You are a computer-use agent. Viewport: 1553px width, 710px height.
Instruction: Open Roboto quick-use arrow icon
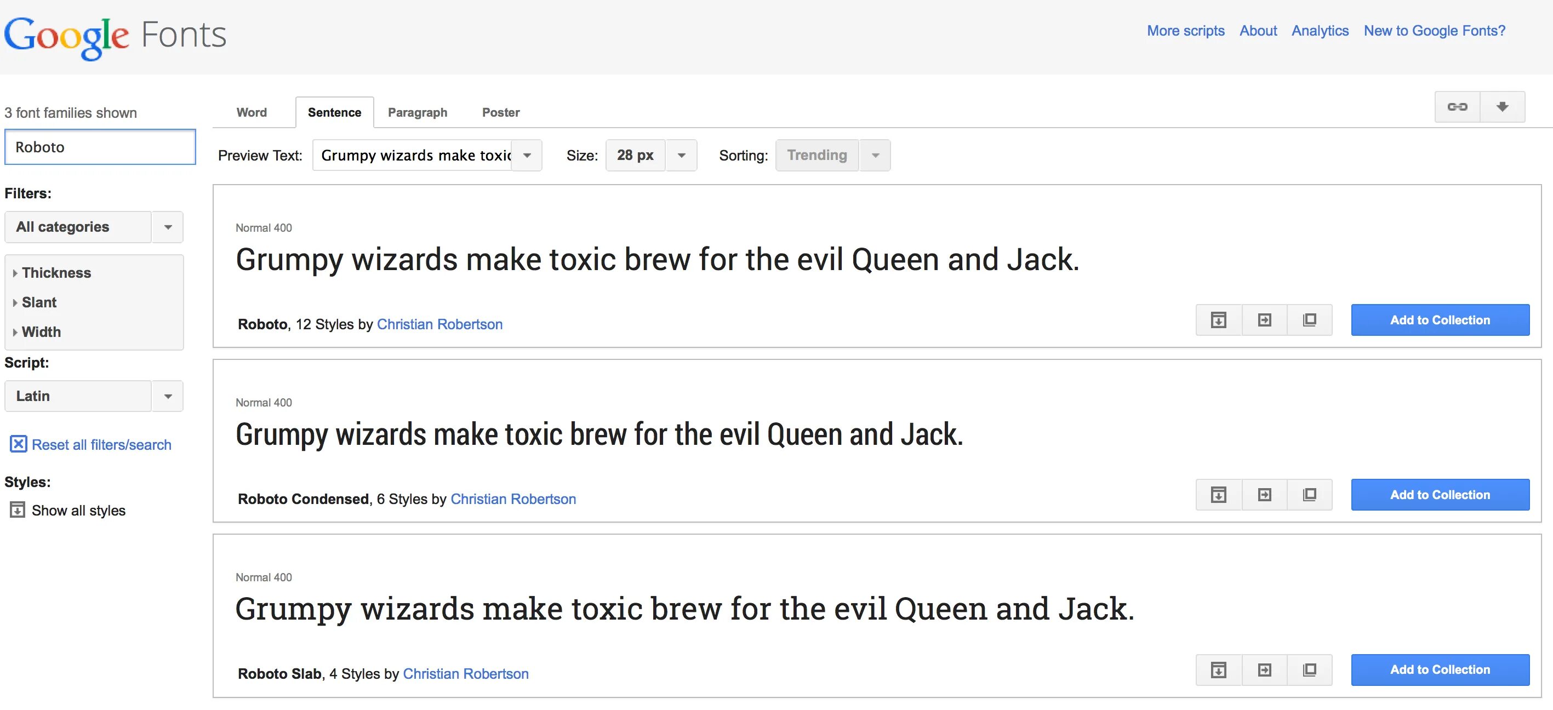pos(1264,320)
